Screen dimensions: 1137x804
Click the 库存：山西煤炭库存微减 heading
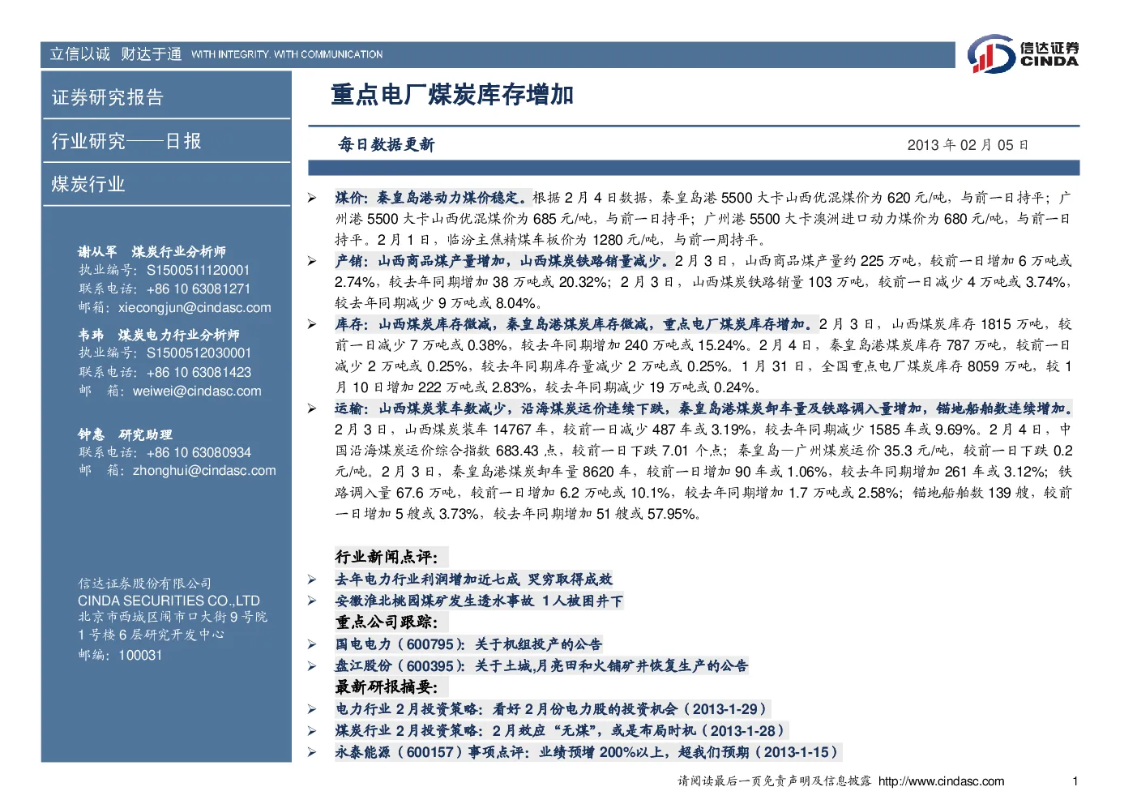576,324
